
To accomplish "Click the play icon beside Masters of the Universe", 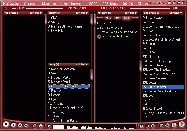I will click(x=99, y=36).
